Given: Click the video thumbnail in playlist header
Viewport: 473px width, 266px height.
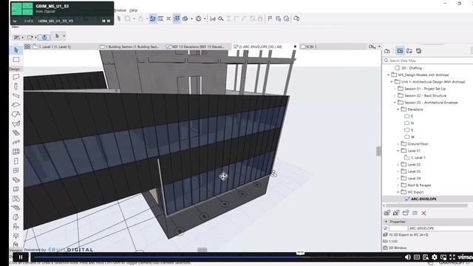Looking at the screenshot, I should [x=22, y=9].
